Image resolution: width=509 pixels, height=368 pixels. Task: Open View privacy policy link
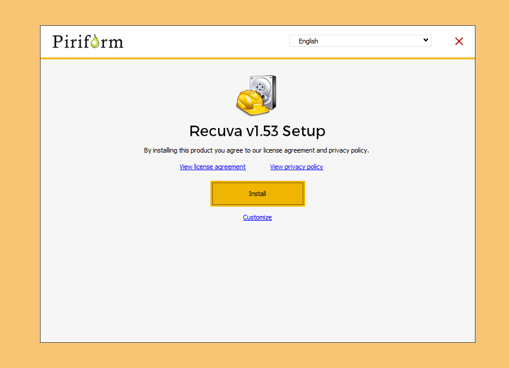pos(296,167)
